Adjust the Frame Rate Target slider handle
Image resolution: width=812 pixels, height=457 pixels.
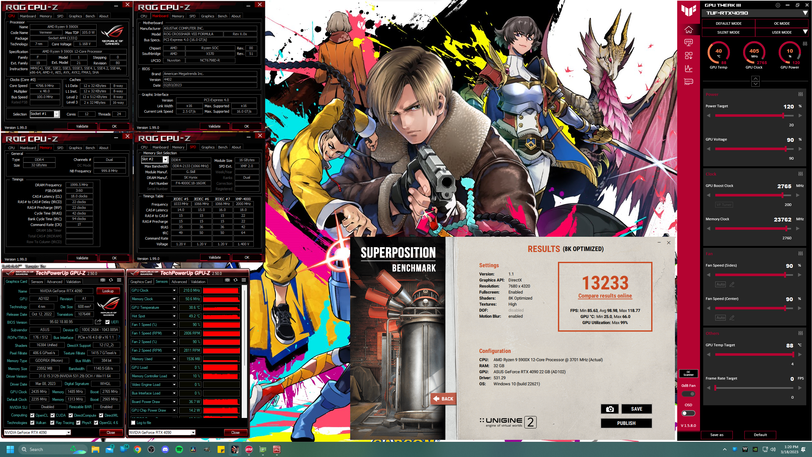coord(715,388)
